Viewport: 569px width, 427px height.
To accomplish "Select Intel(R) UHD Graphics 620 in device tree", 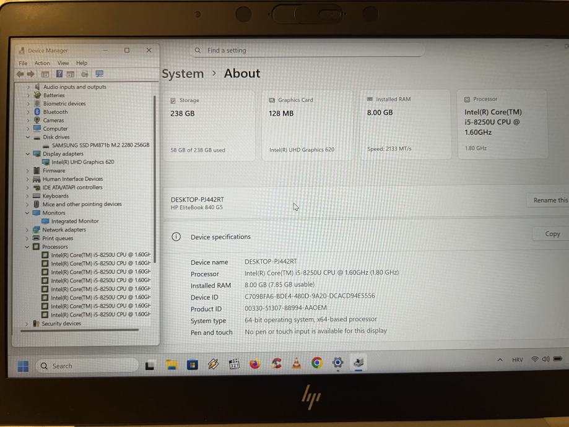I will coord(83,162).
